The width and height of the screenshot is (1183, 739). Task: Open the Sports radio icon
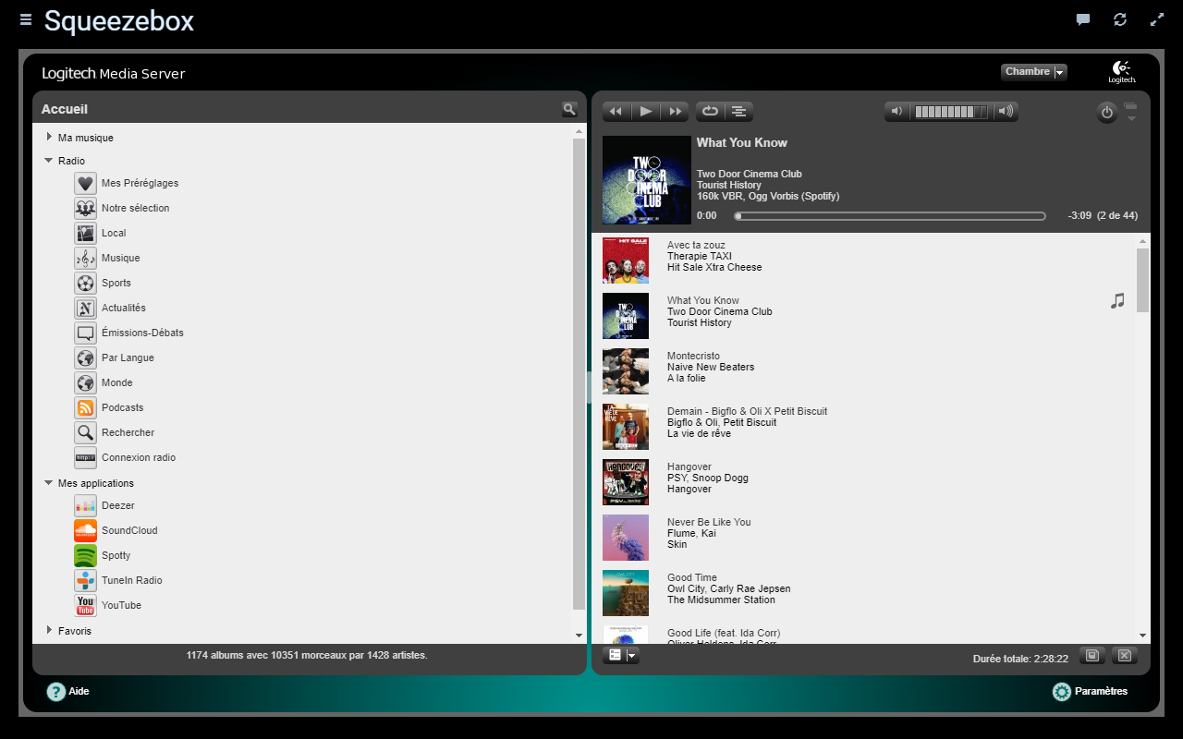[86, 283]
